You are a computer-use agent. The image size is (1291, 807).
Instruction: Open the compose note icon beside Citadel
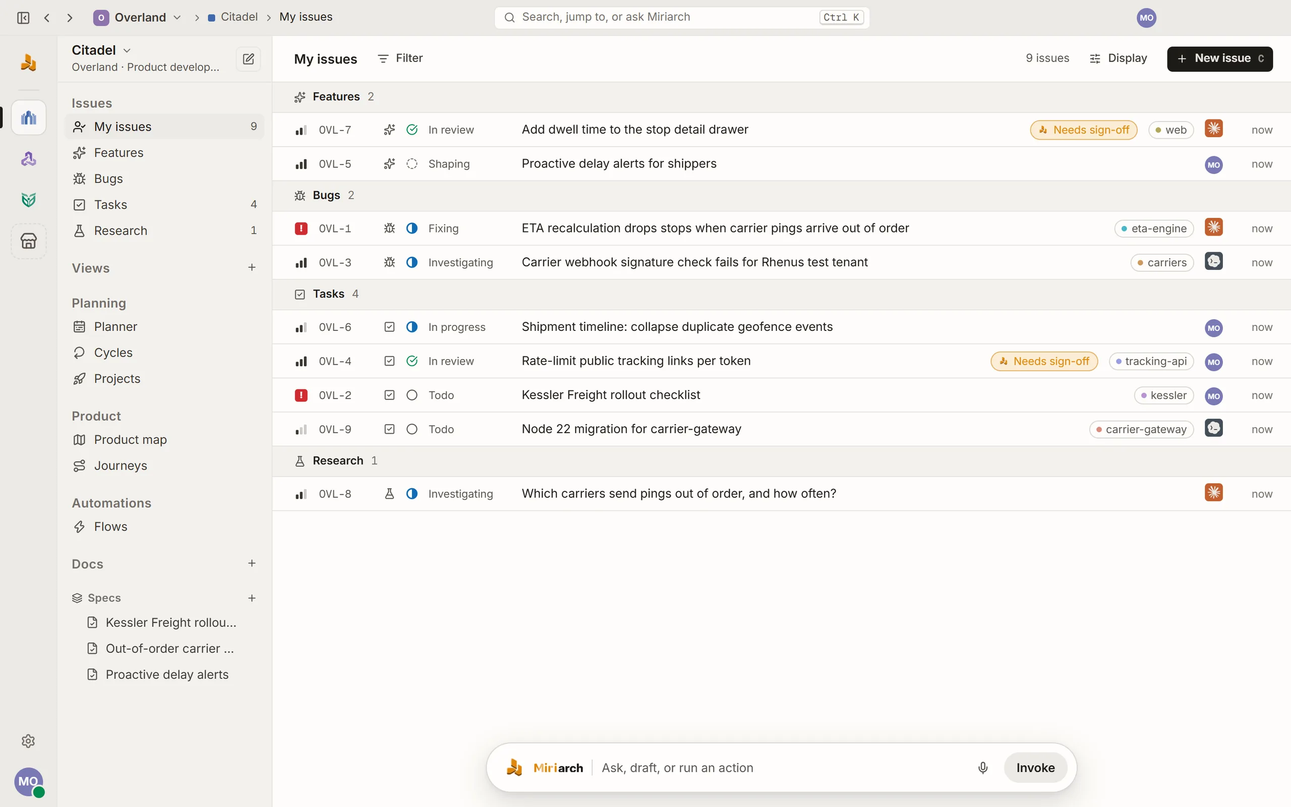click(x=248, y=59)
